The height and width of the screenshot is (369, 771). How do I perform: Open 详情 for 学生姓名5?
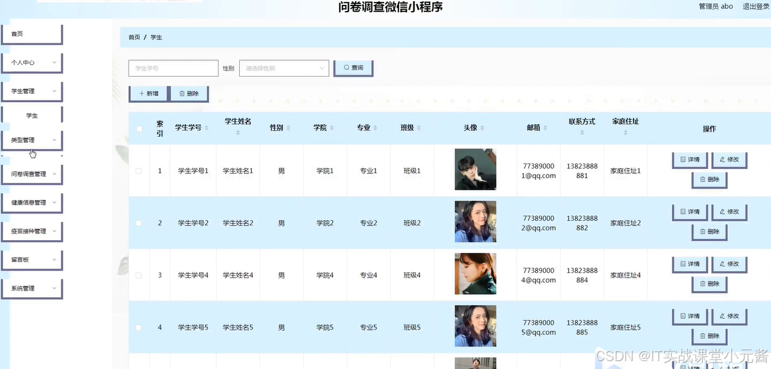point(689,316)
